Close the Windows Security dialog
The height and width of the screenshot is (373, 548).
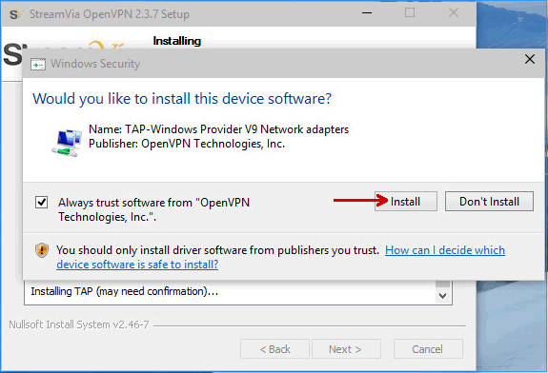point(530,59)
